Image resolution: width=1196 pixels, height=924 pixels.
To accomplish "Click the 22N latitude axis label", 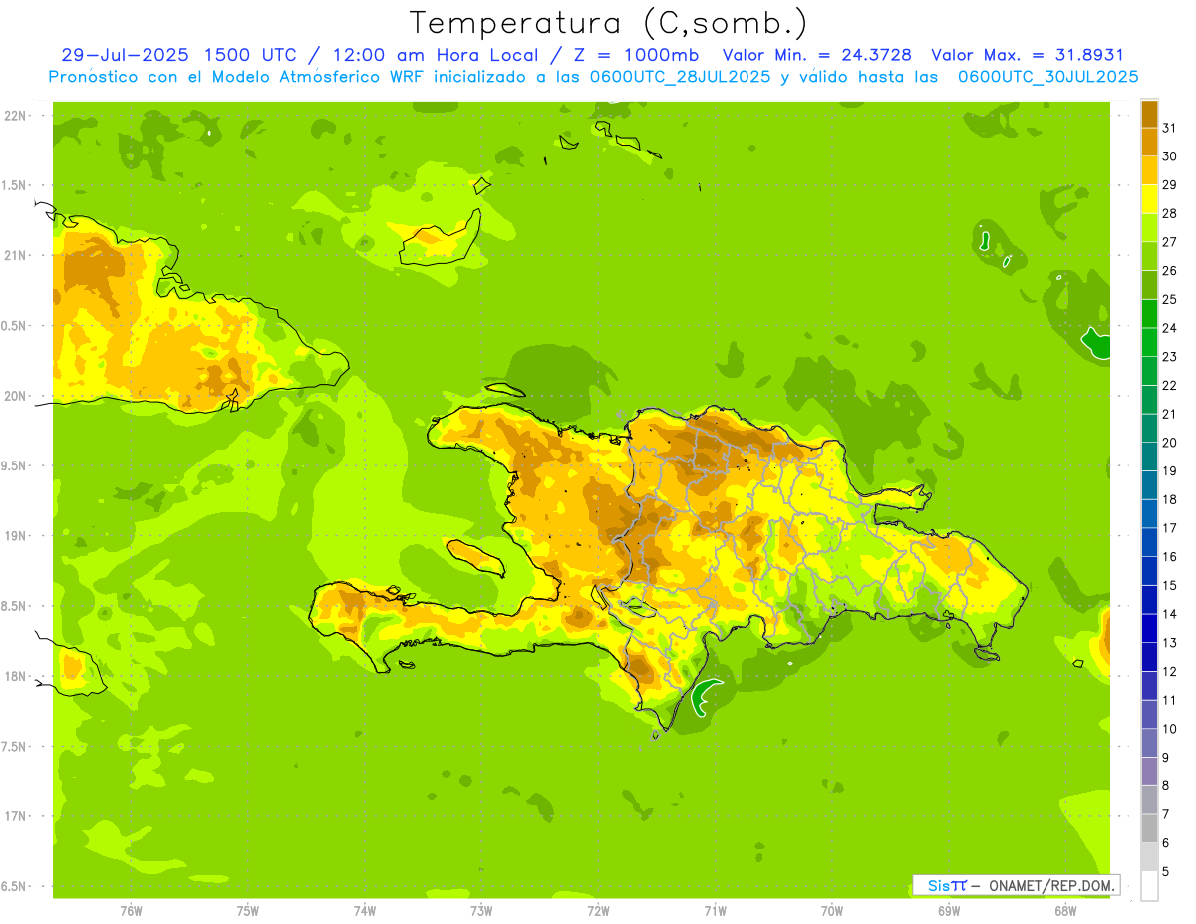I will click(x=17, y=116).
